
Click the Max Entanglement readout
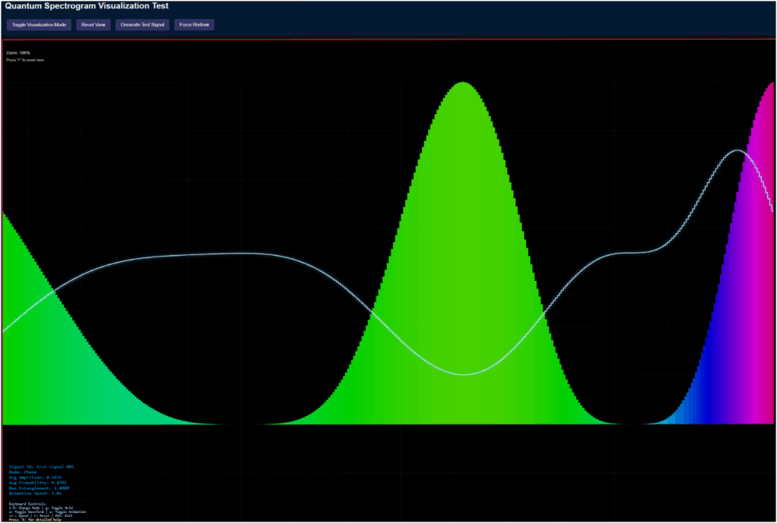coord(39,488)
